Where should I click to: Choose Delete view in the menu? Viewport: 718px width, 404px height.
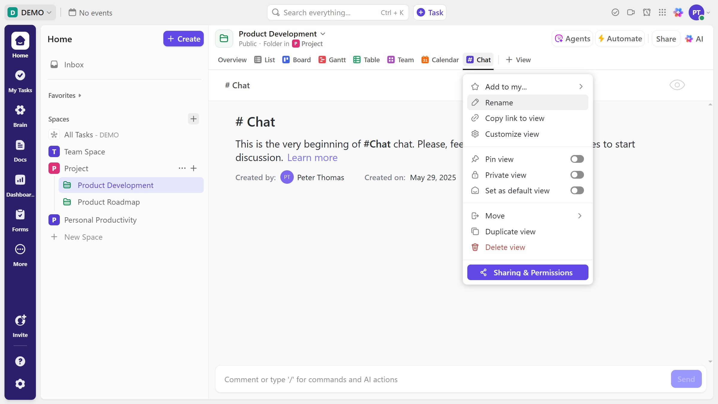(x=505, y=247)
